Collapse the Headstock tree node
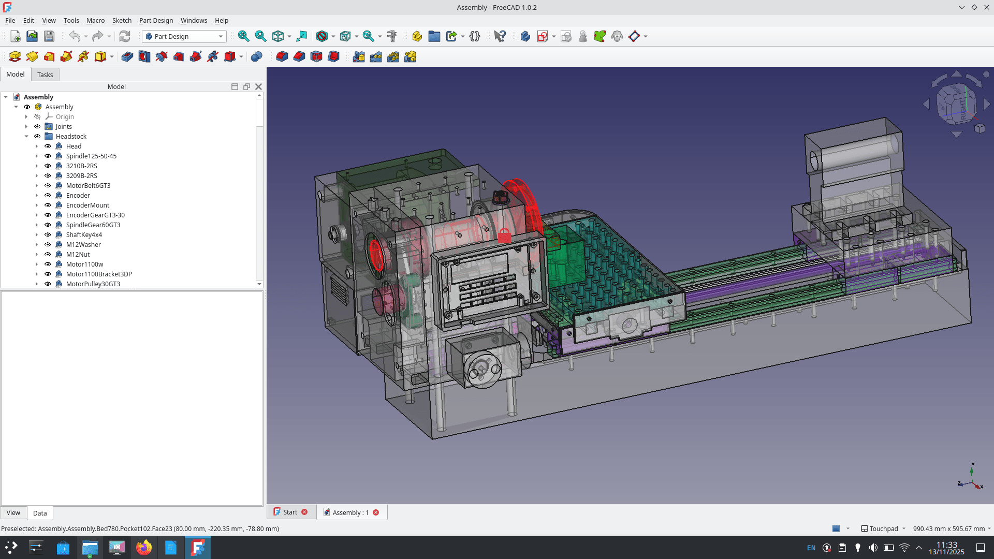 pos(26,136)
